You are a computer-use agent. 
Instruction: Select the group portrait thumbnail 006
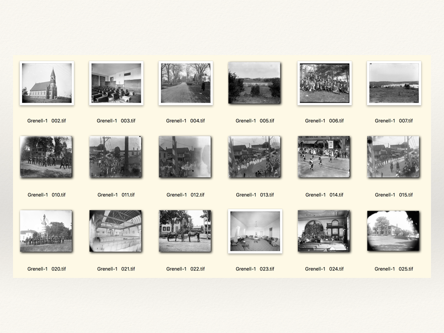[x=324, y=83]
